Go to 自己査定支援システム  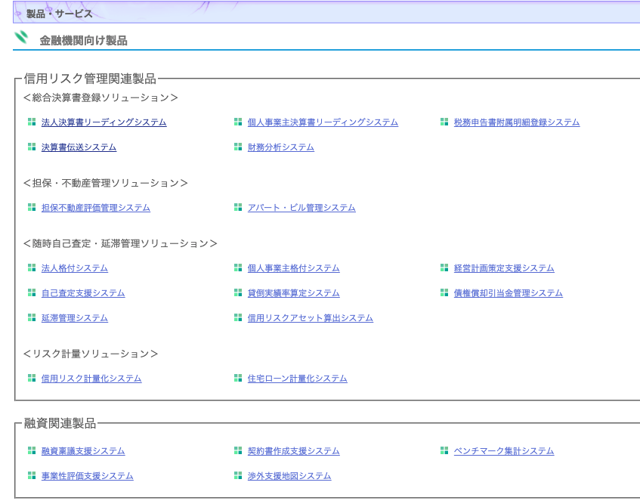[x=83, y=292]
